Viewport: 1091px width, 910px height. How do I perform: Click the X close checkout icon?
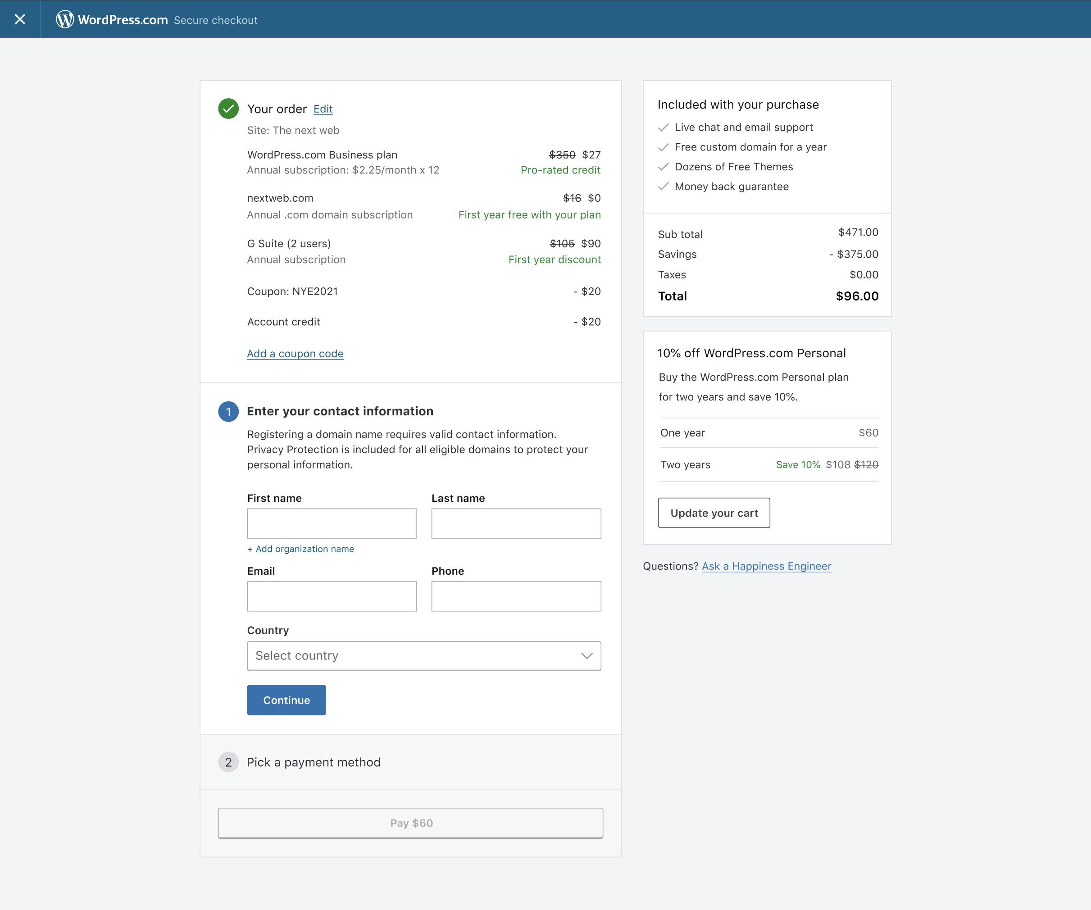pyautogui.click(x=20, y=19)
